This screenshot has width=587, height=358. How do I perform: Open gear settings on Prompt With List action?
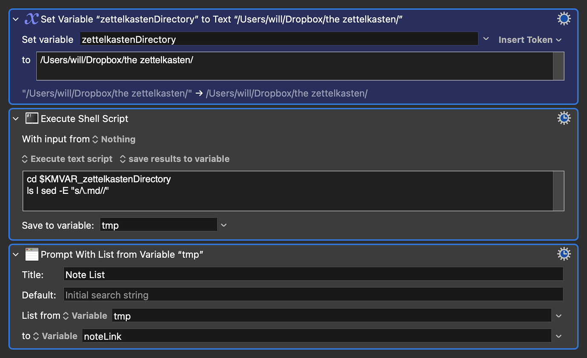(564, 253)
